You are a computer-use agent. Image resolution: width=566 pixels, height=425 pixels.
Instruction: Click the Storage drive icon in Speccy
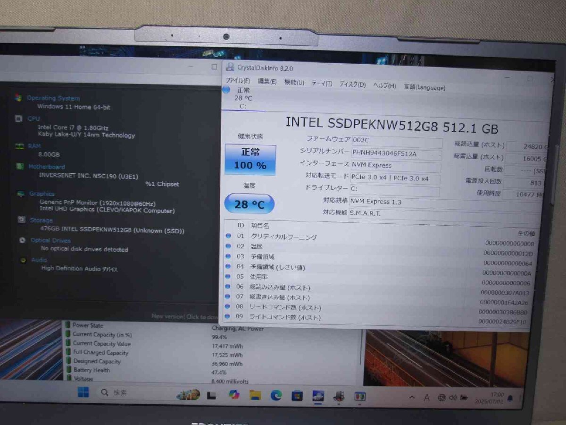(x=21, y=220)
